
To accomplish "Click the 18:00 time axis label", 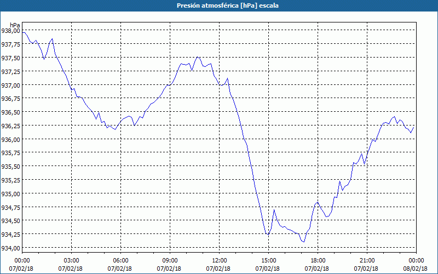I will [318, 261].
